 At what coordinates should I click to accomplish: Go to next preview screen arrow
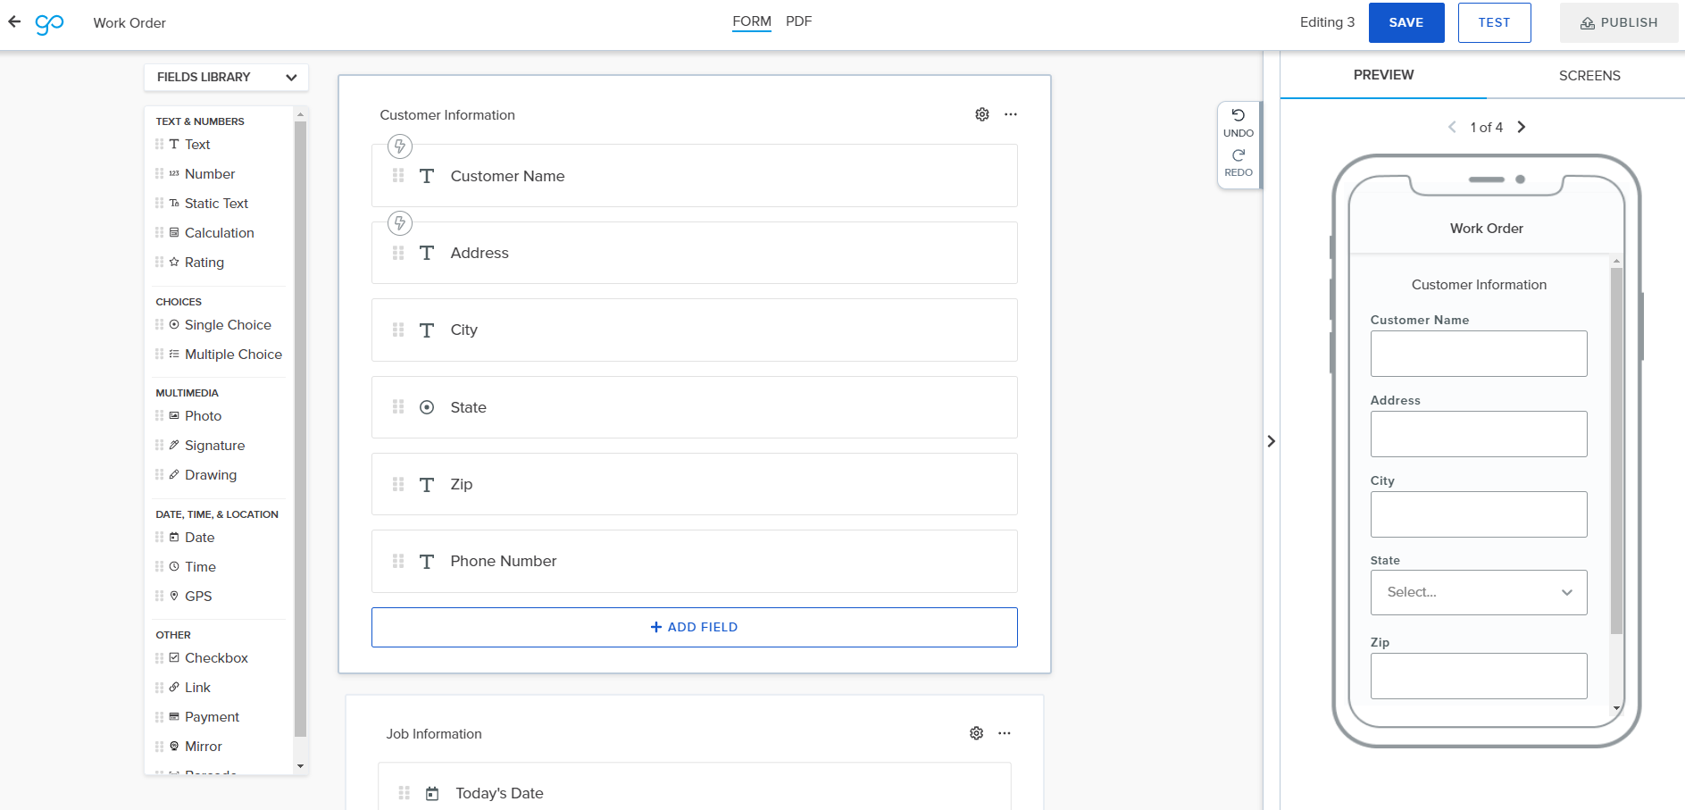tap(1522, 127)
